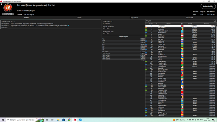Click the 1st place payout row
The height and width of the screenshot is (122, 217).
click(x=123, y=39)
